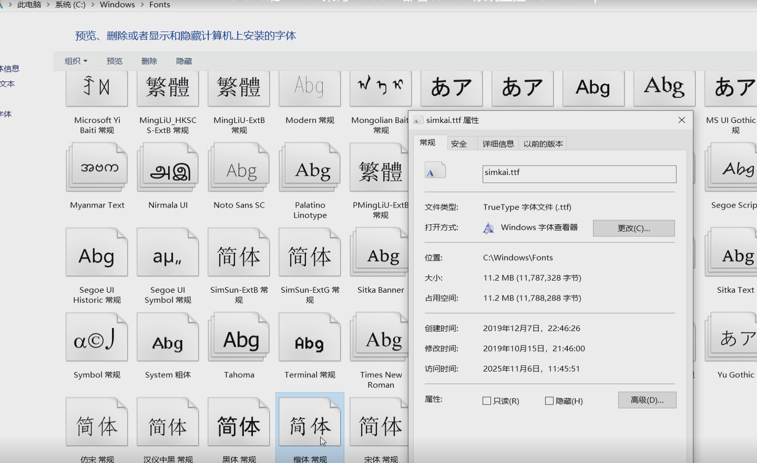Select the MingLiU_HKSCS-ExtB font icon
This screenshot has width=757, height=463.
click(x=168, y=89)
